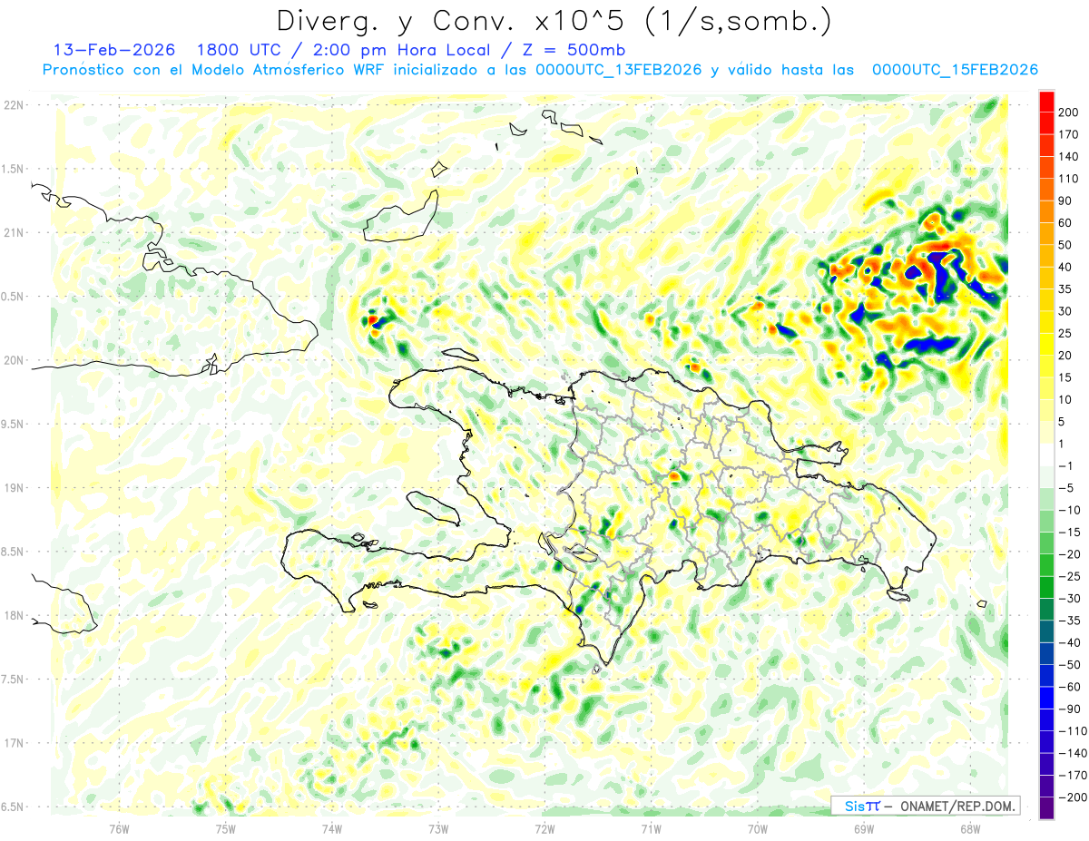
Task: Click the -110 value on the color bar
Action: 1071,731
